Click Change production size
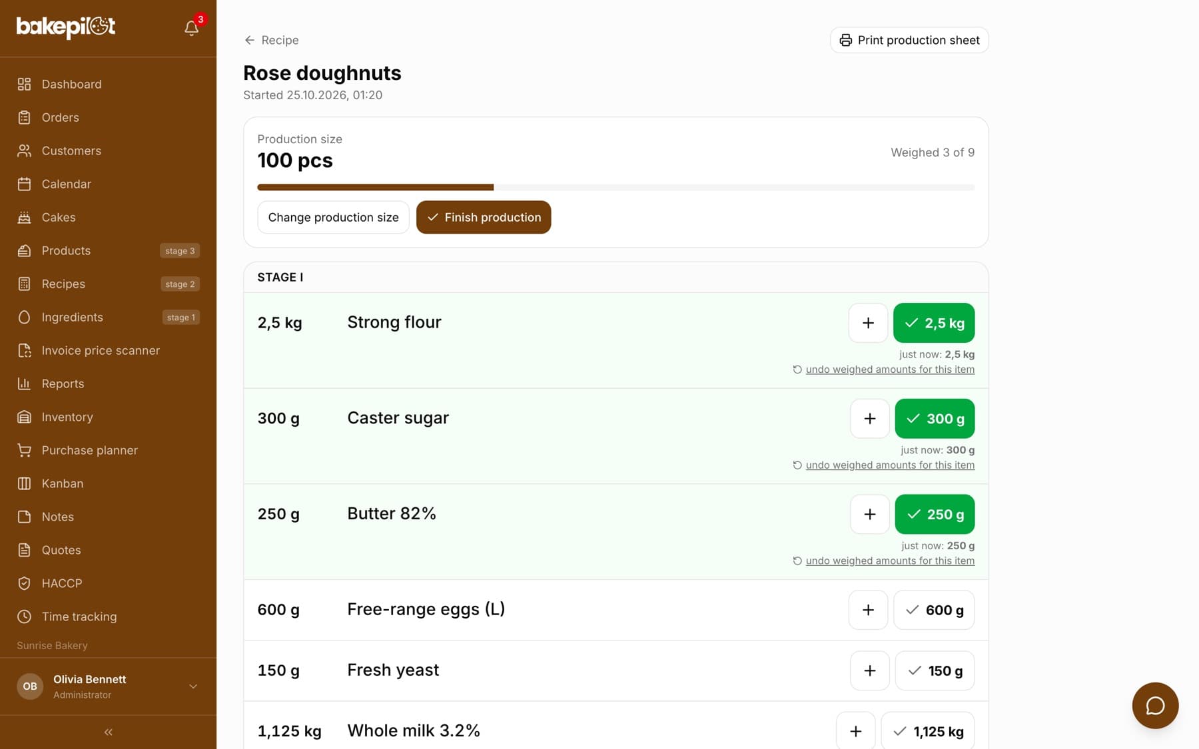Viewport: 1199px width, 749px height. (x=333, y=217)
